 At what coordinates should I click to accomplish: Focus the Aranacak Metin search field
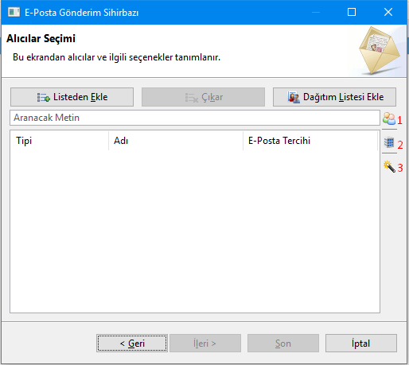195,118
